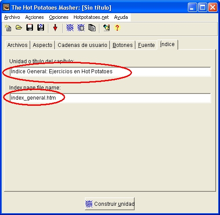Switch to the Aspecto tab
The height and width of the screenshot is (215, 220).
coord(43,45)
